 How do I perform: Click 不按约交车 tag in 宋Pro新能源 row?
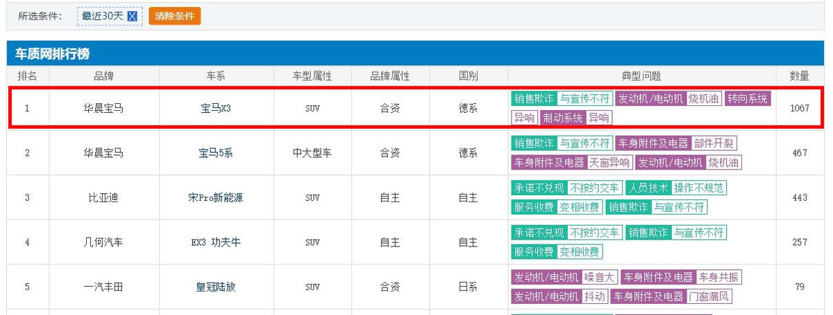pyautogui.click(x=594, y=188)
